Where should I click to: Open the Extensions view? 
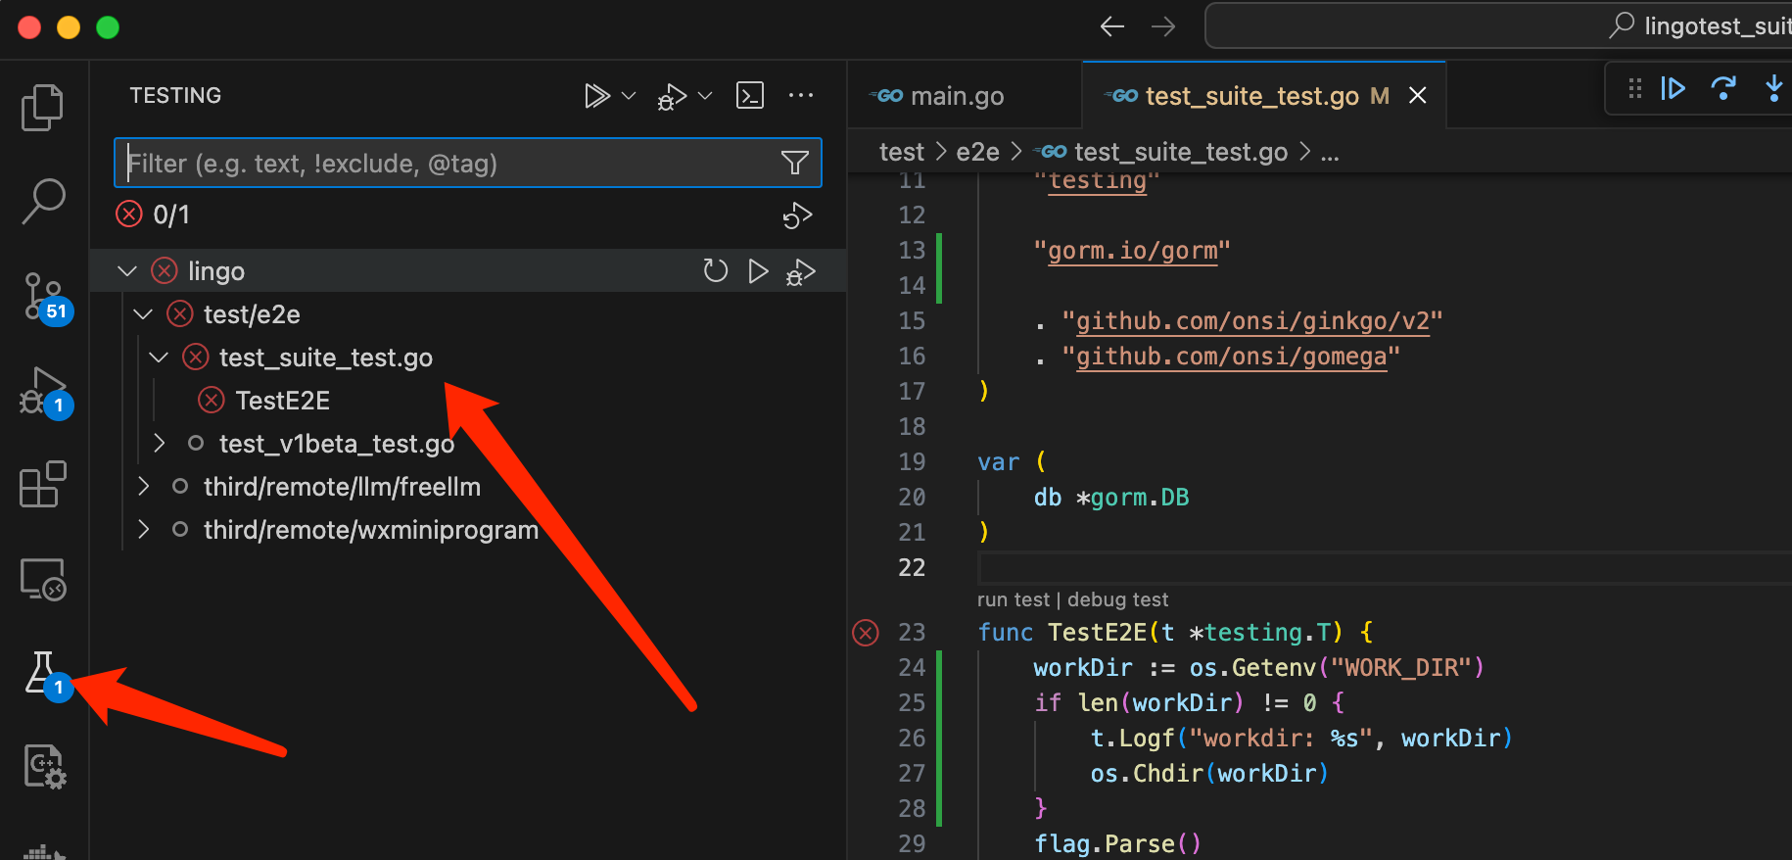[x=42, y=484]
